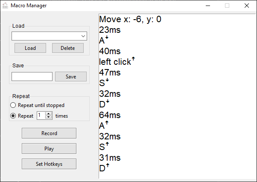Select Repeat until stopped option
Image resolution: width=257 pixels, height=182 pixels.
click(13, 105)
